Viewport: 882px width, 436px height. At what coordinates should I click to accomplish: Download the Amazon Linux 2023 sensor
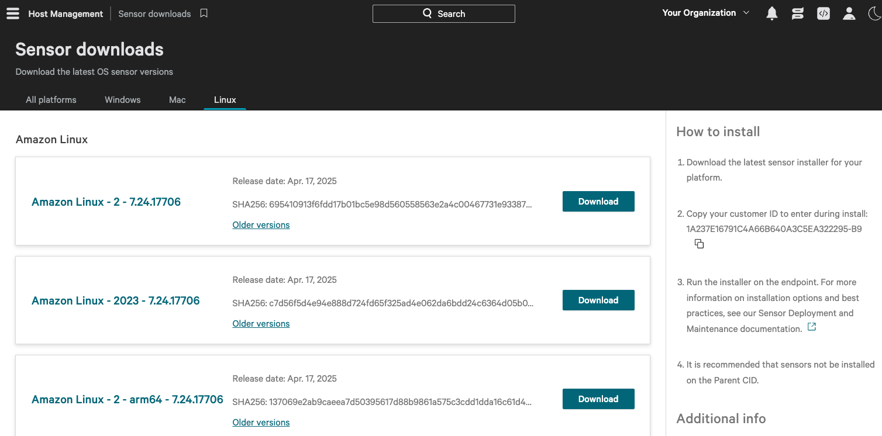click(598, 300)
